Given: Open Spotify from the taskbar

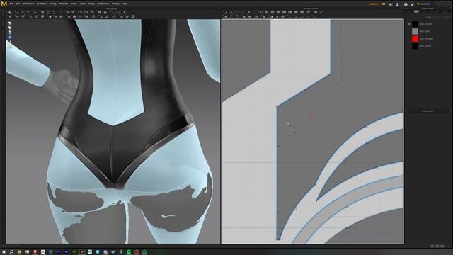Looking at the screenshot, I should (x=129, y=252).
